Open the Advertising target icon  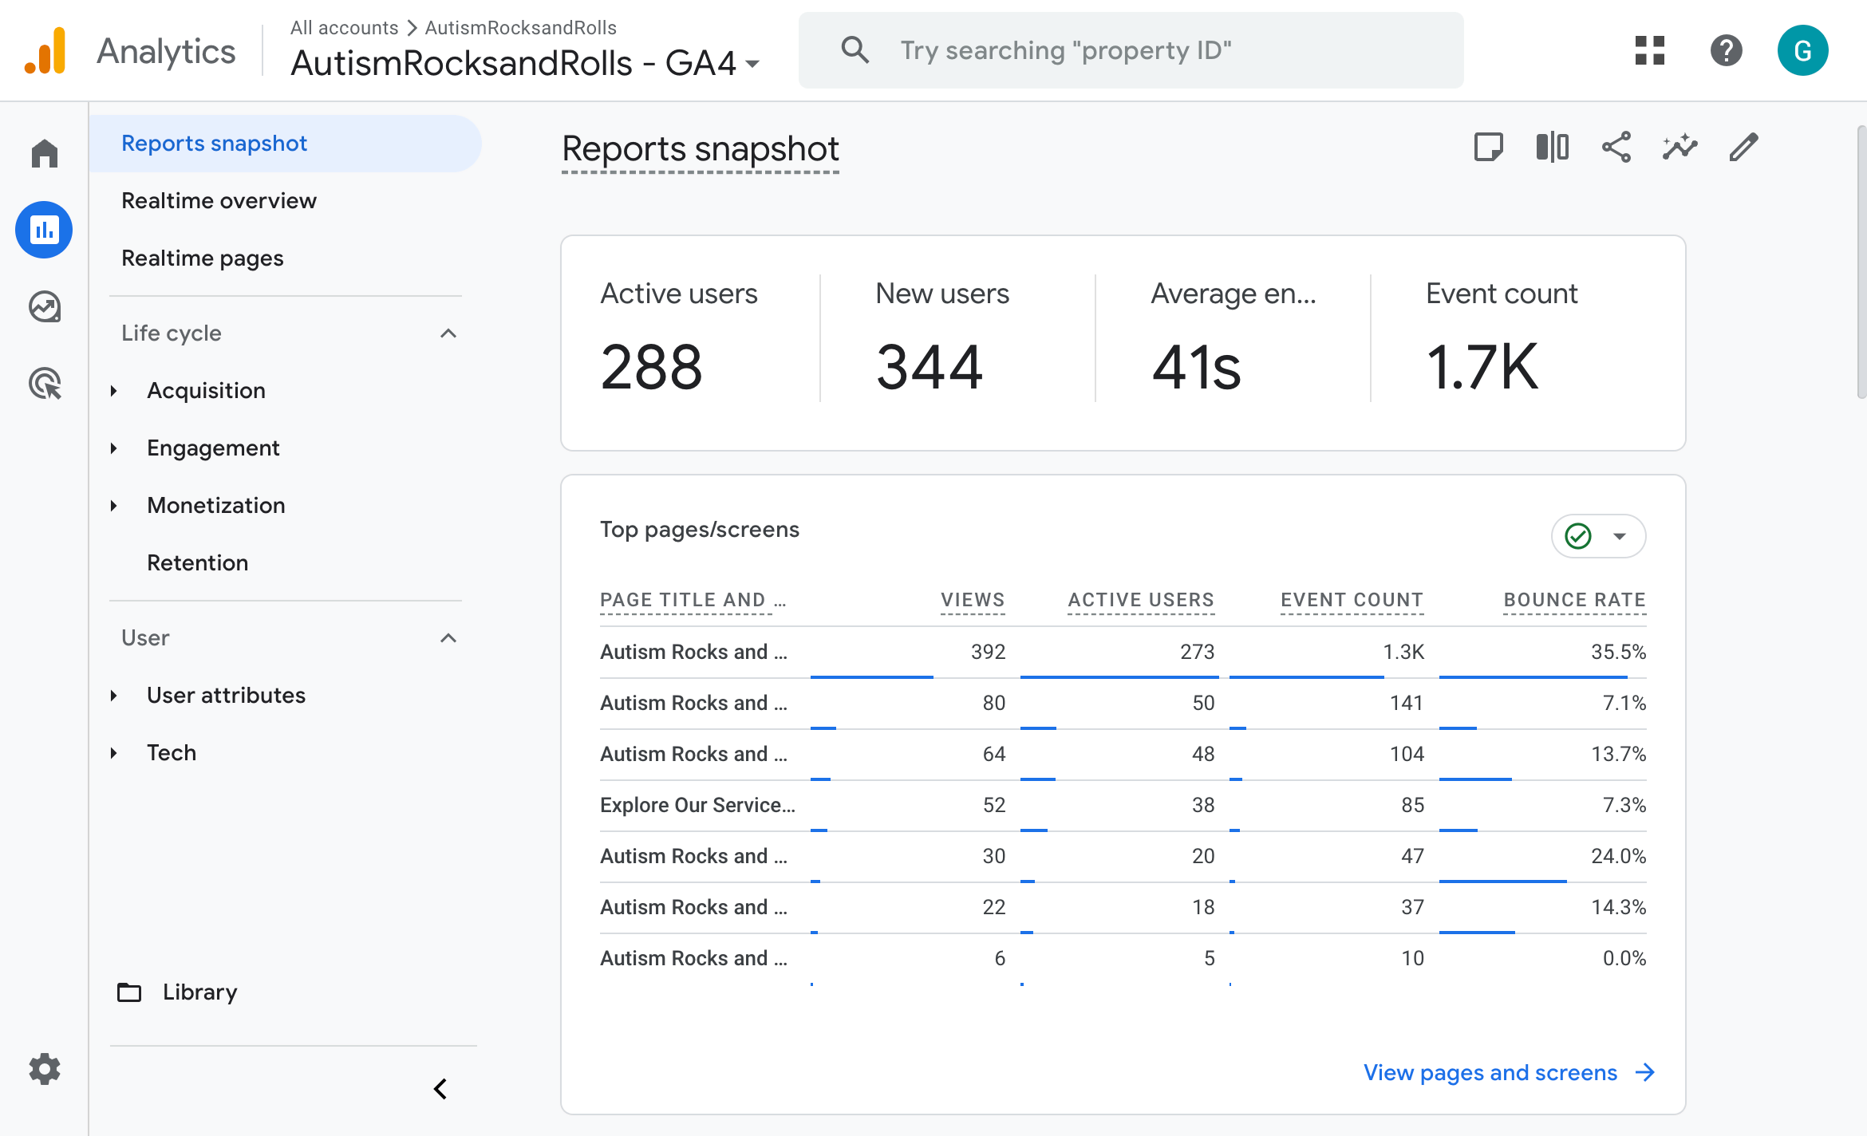[45, 384]
